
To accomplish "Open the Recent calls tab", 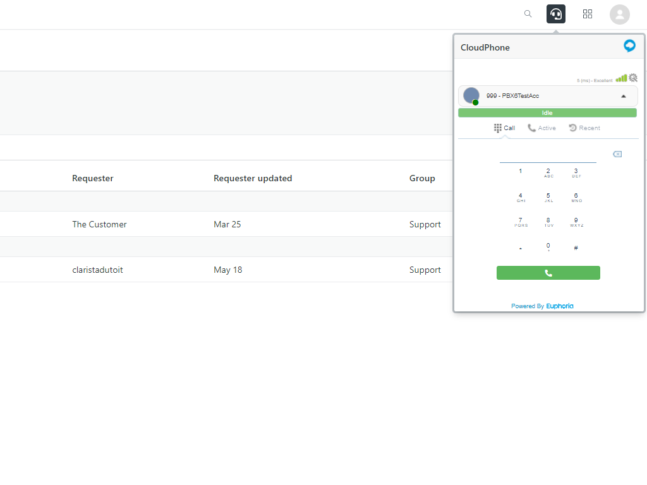I will pos(584,128).
